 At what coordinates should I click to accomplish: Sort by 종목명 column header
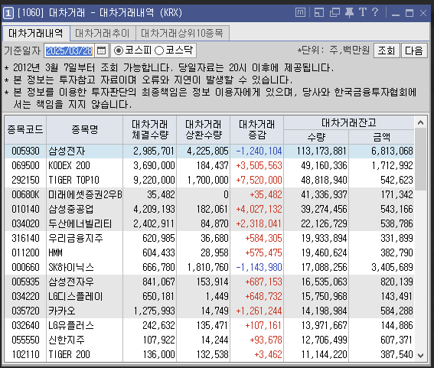pyautogui.click(x=84, y=129)
